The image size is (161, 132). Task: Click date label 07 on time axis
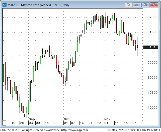pos(73,123)
